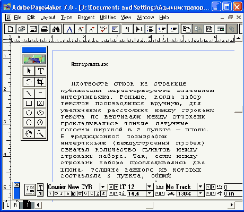Click the baseline shift field showing 0 in
244x212 pixels.
tap(233, 193)
